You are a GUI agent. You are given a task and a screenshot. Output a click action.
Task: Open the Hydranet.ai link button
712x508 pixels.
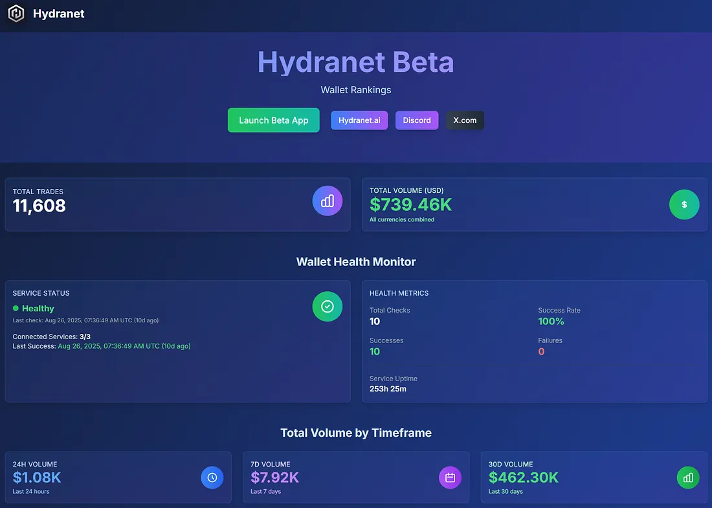(359, 120)
